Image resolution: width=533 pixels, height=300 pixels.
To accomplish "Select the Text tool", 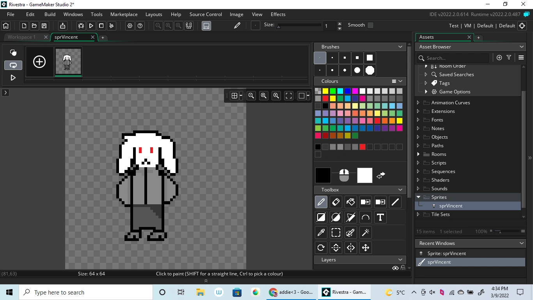I will click(380, 217).
